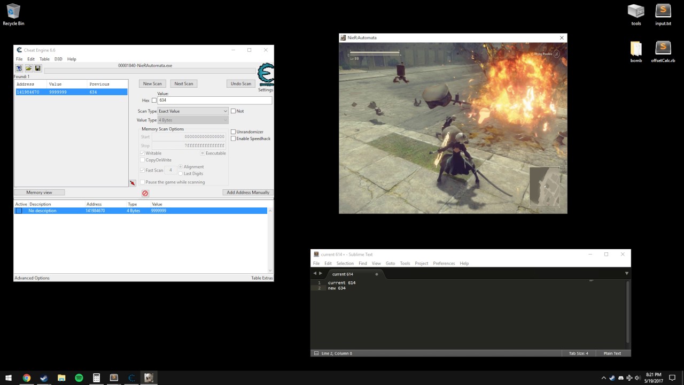Image resolution: width=684 pixels, height=385 pixels.
Task: Open Recycle Bin desktop icon
Action: coord(13,14)
